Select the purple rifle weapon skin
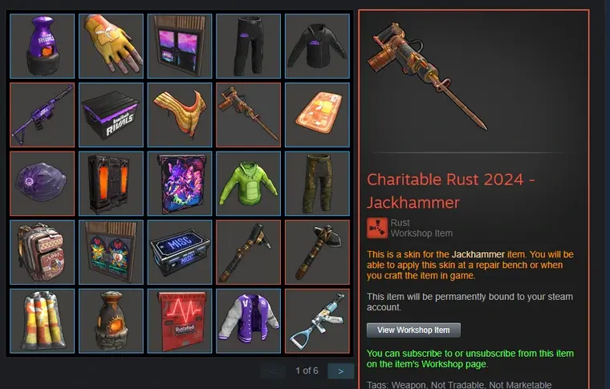The width and height of the screenshot is (610, 389). 42,115
